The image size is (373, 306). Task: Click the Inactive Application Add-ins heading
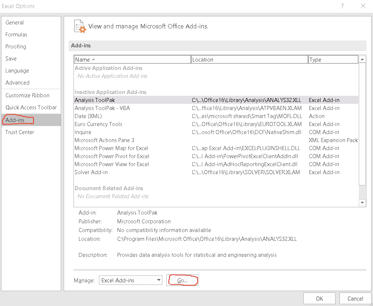[x=110, y=92]
